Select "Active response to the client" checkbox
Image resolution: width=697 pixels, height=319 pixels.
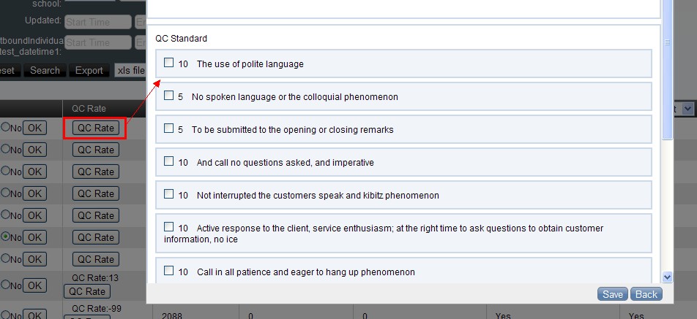tap(169, 227)
